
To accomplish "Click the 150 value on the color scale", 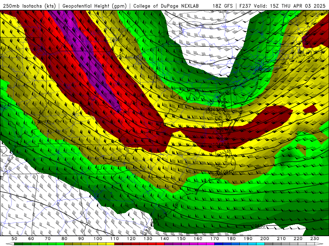I will pyautogui.click(x=181, y=239).
